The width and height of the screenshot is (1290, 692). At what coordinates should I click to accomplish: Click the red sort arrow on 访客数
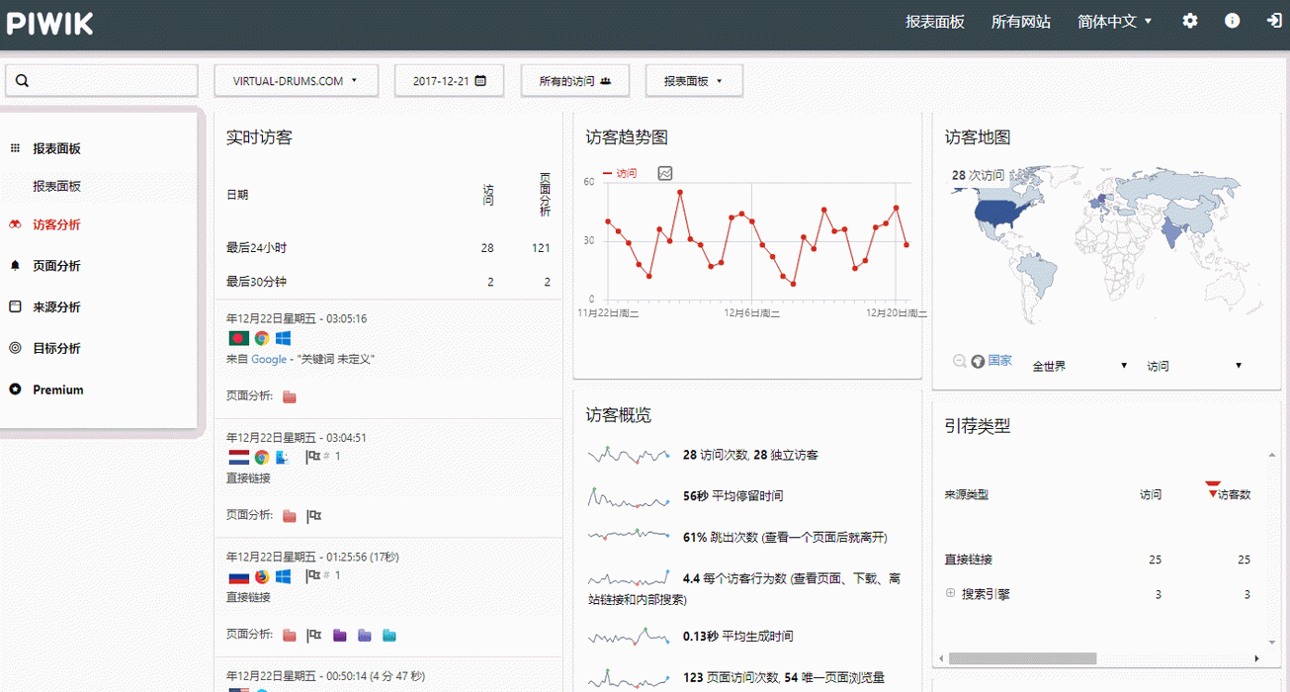pyautogui.click(x=1214, y=486)
